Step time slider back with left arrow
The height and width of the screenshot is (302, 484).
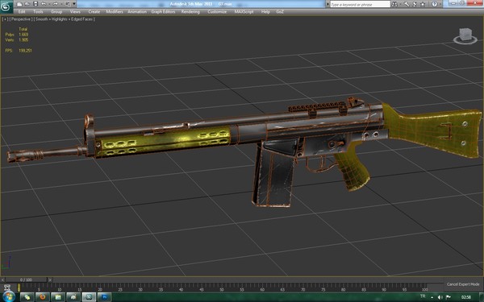pyautogui.click(x=2, y=279)
